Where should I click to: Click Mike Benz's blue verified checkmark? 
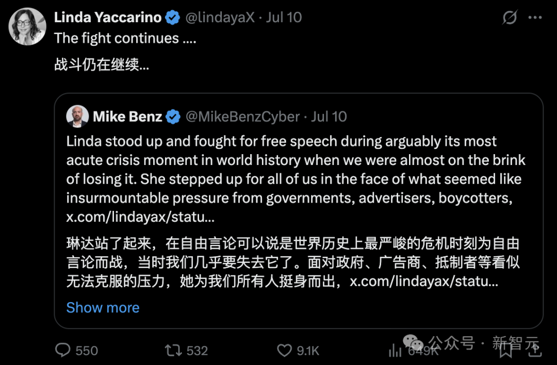click(173, 117)
